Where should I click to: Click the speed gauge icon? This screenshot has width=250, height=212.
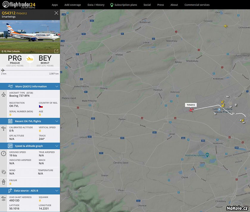[x=4, y=153]
